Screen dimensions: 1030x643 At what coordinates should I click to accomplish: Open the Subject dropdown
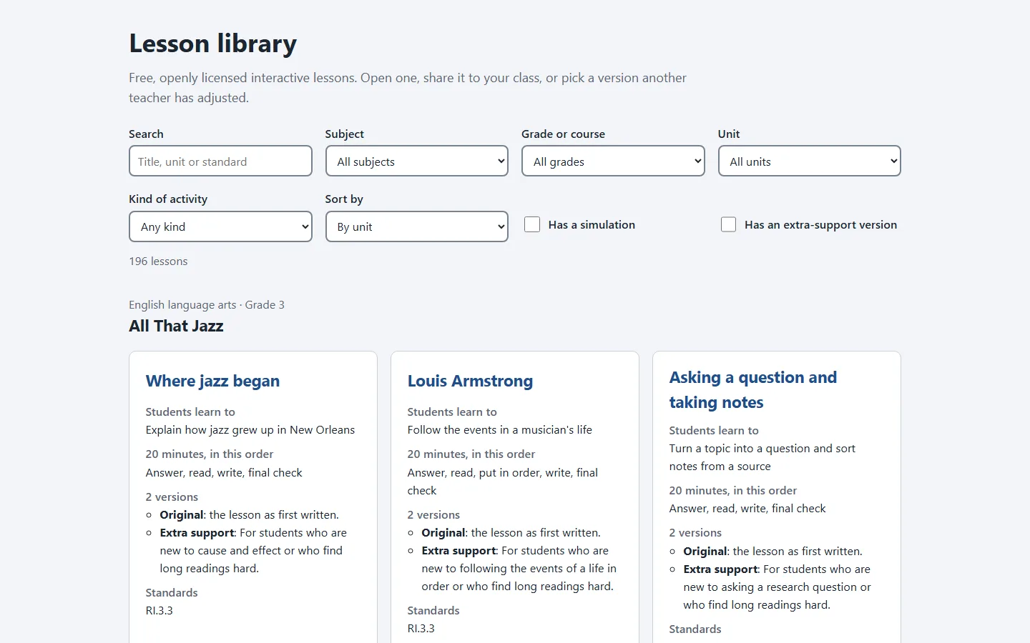coord(417,161)
